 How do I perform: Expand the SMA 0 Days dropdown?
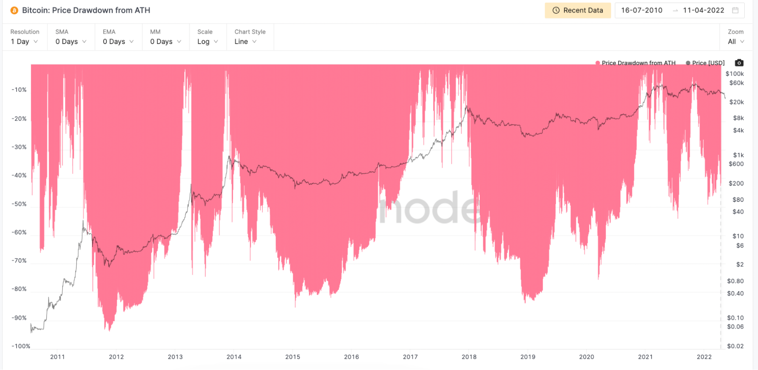71,42
